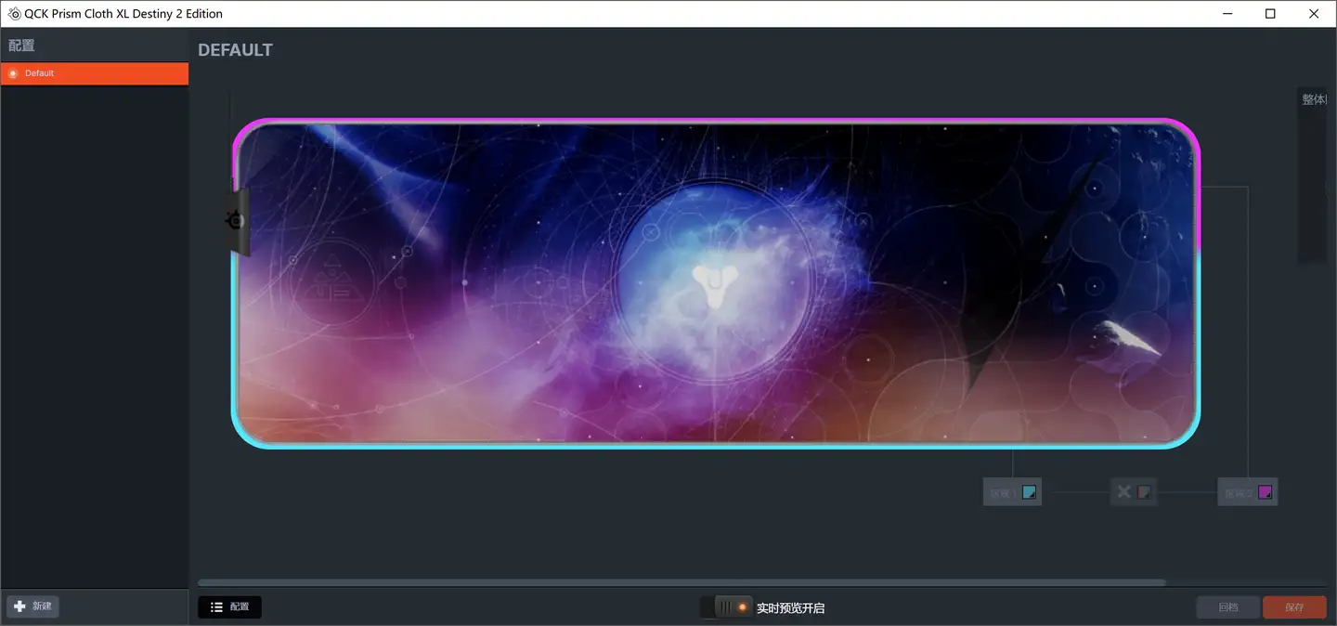Select the 区域 1 zone label
The width and height of the screenshot is (1337, 626).
point(1003,493)
